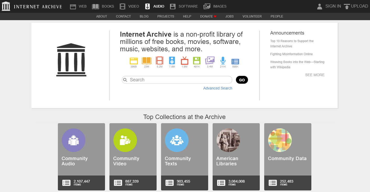Open the Contact menu item
Image resolution: width=370 pixels, height=192 pixels.
coord(123,16)
